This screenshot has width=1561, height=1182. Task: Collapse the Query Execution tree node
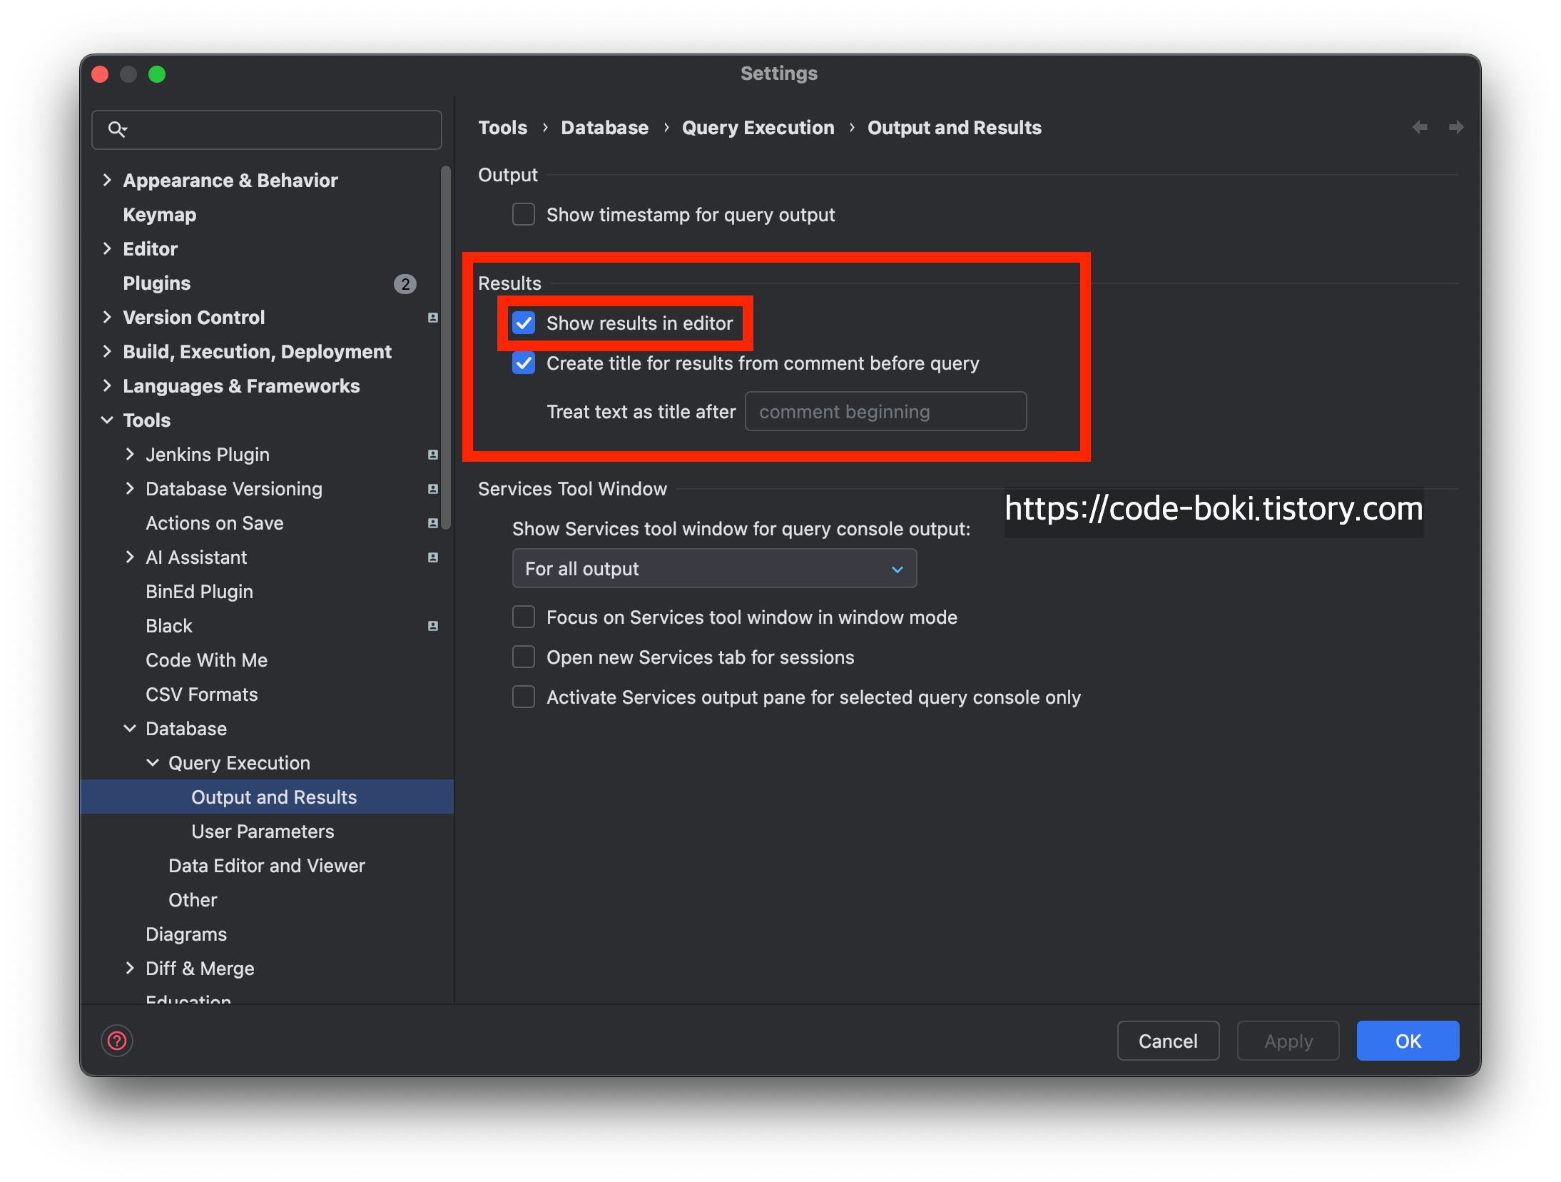[x=153, y=763]
